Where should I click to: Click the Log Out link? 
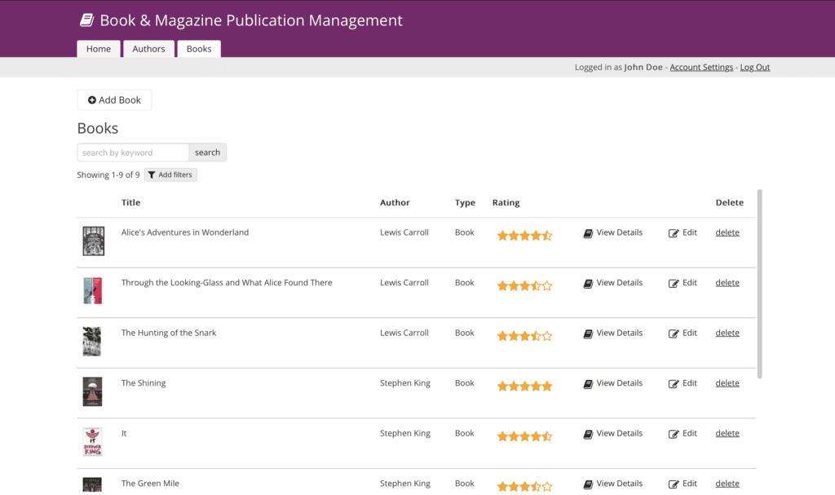(x=755, y=68)
